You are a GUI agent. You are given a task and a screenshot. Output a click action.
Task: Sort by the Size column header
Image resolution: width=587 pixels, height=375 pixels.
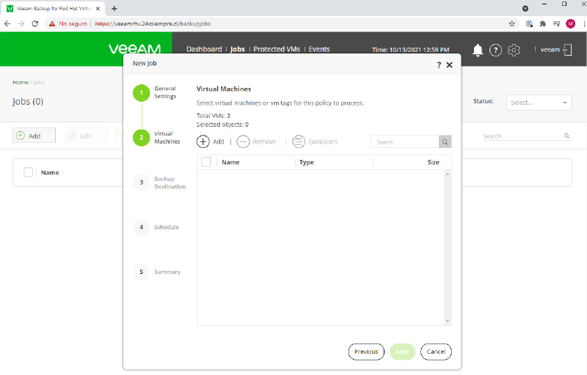[x=433, y=163]
